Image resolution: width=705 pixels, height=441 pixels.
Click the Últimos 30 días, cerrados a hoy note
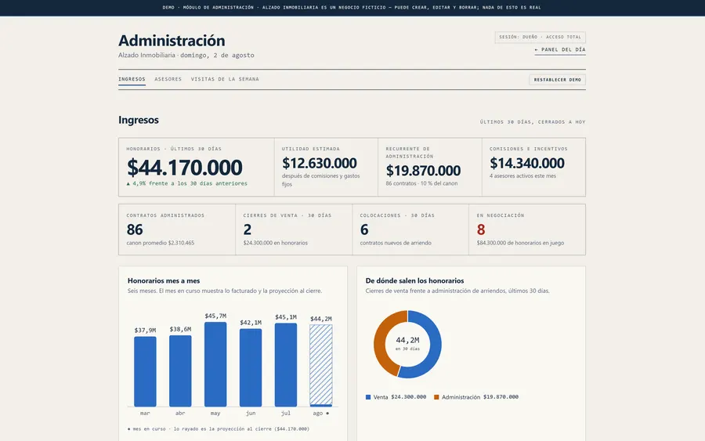[533, 122]
